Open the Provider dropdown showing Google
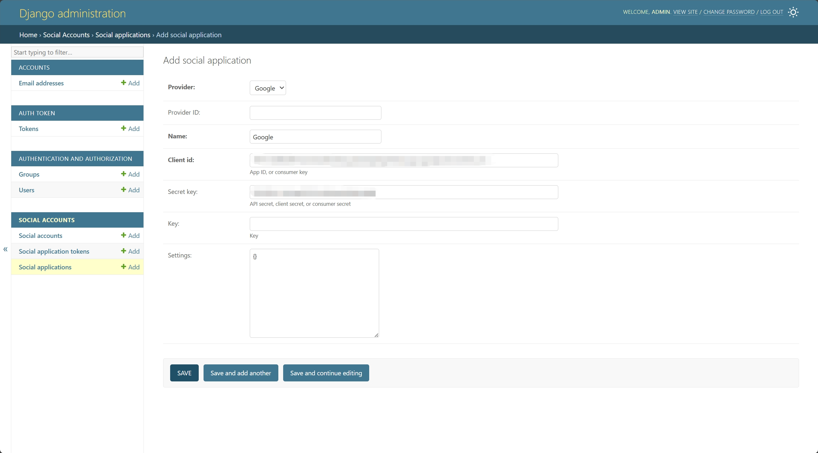 tap(268, 88)
